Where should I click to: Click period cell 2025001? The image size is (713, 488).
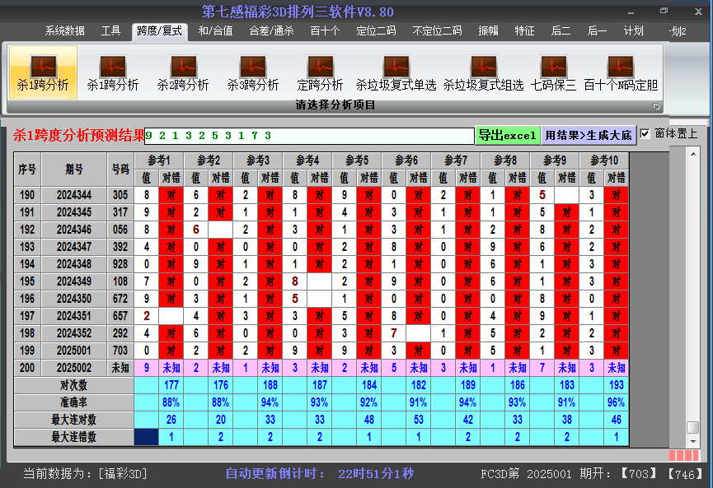coord(74,351)
